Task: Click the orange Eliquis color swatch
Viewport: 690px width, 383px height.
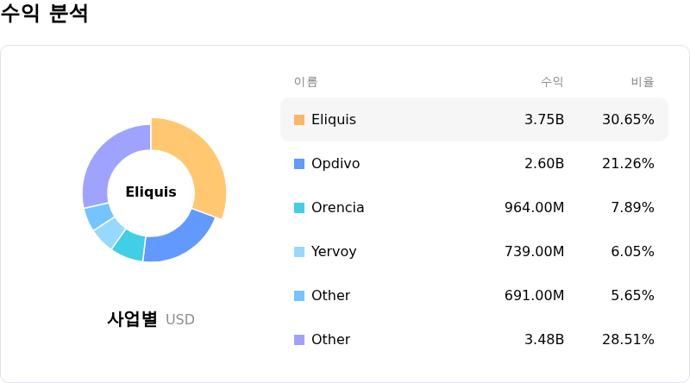Action: pos(299,120)
